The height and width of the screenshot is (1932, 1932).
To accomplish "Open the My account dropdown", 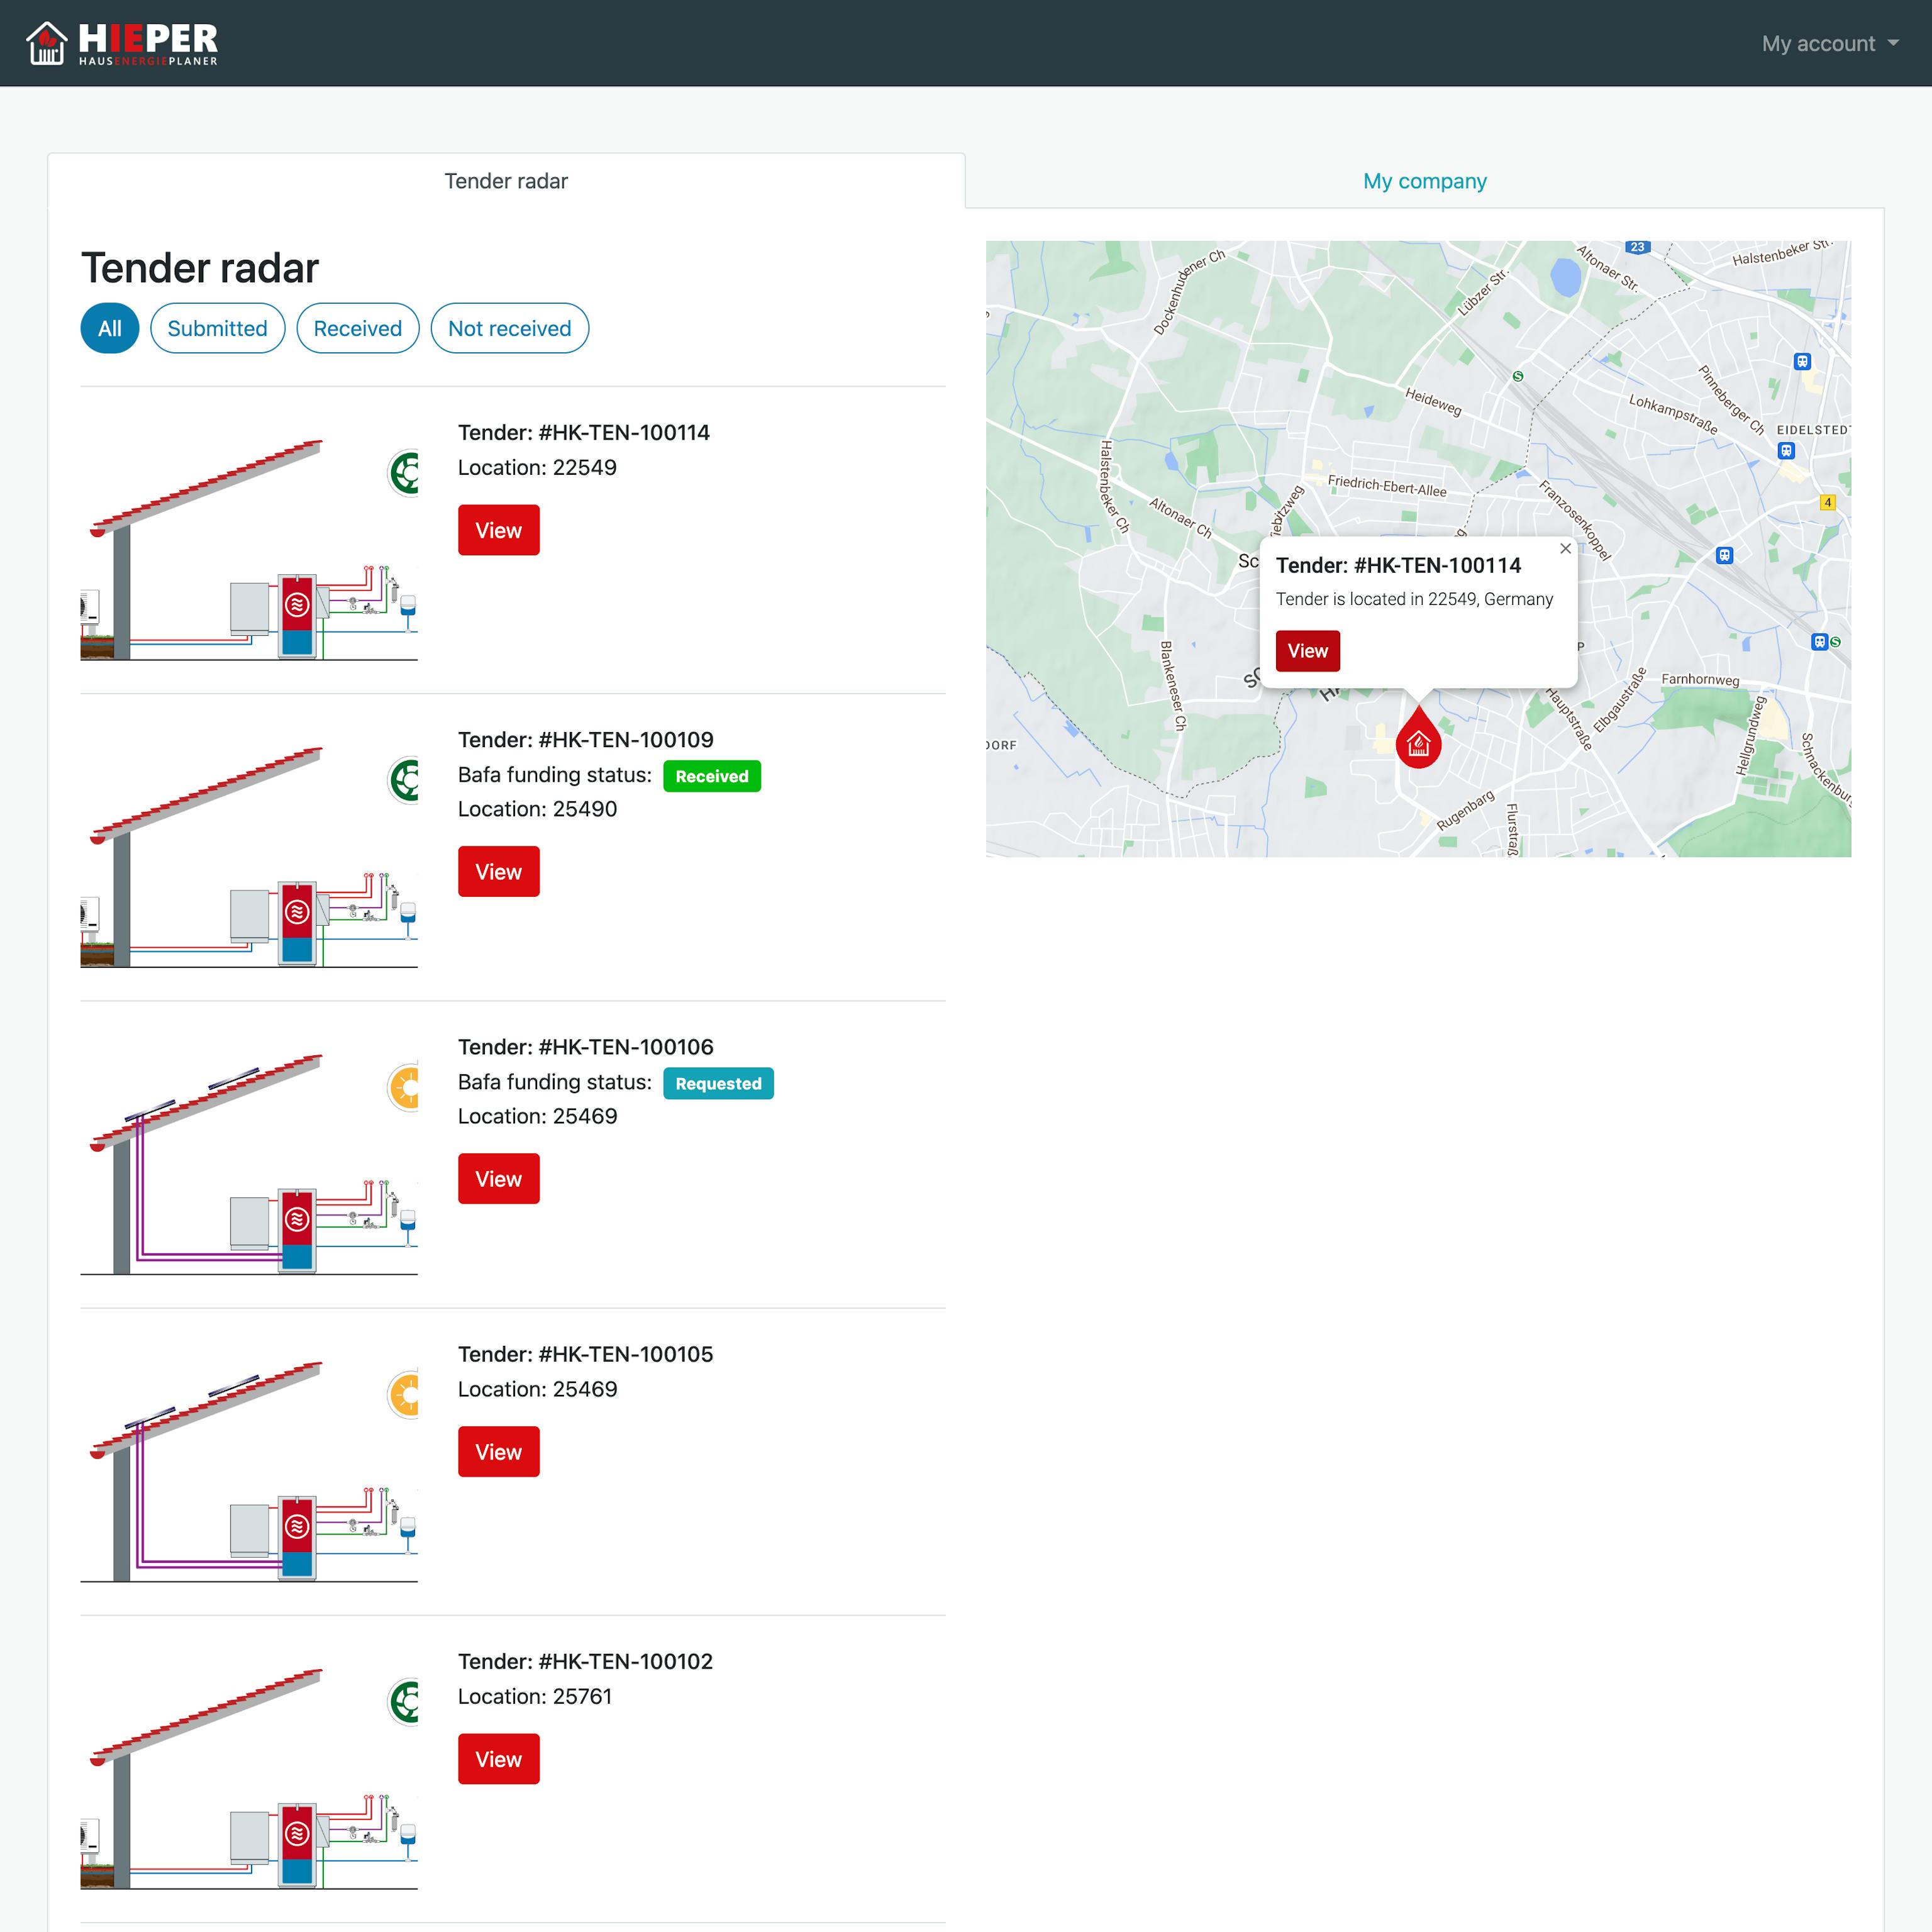I will tap(1829, 43).
